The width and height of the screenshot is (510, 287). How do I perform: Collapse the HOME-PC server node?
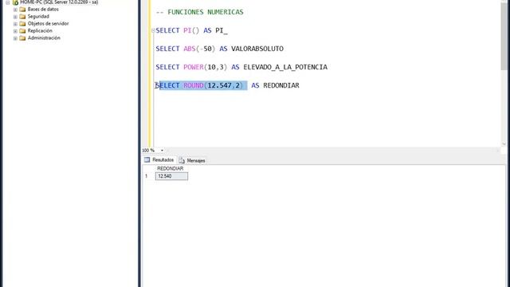tap(7, 2)
